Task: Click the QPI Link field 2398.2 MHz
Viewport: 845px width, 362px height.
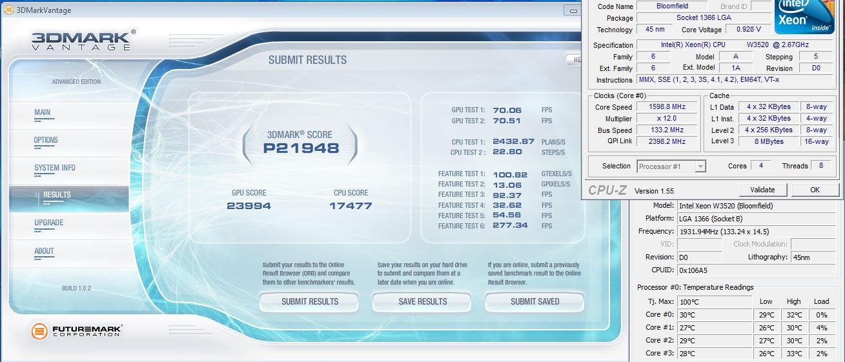Action: pyautogui.click(x=667, y=141)
